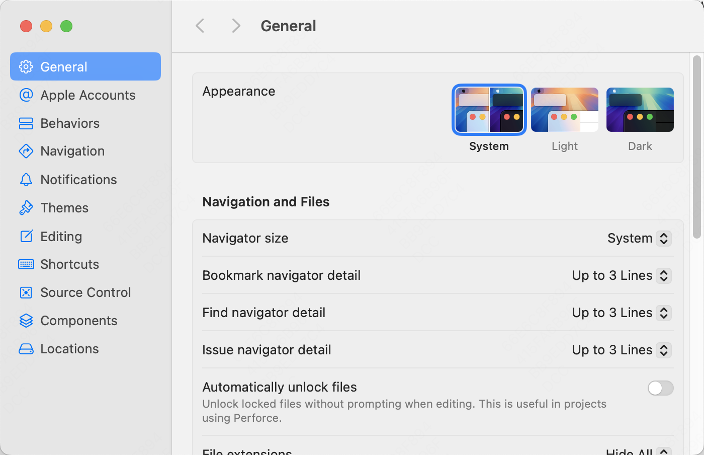Click the Editing pencil icon
The height and width of the screenshot is (455, 704).
[x=26, y=236]
